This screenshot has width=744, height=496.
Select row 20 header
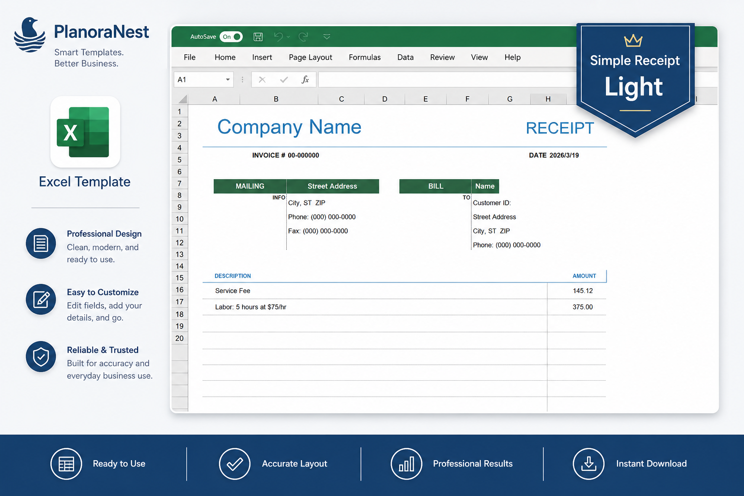point(180,338)
